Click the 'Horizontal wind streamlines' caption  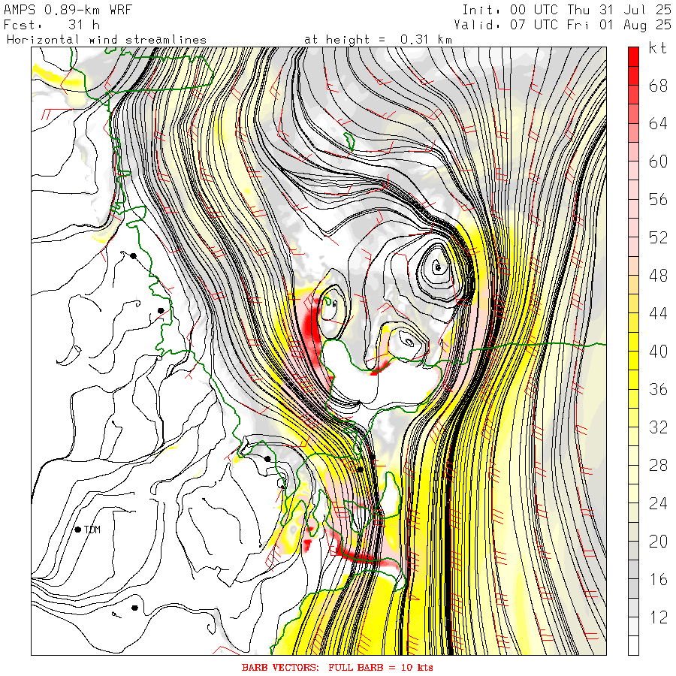click(107, 40)
